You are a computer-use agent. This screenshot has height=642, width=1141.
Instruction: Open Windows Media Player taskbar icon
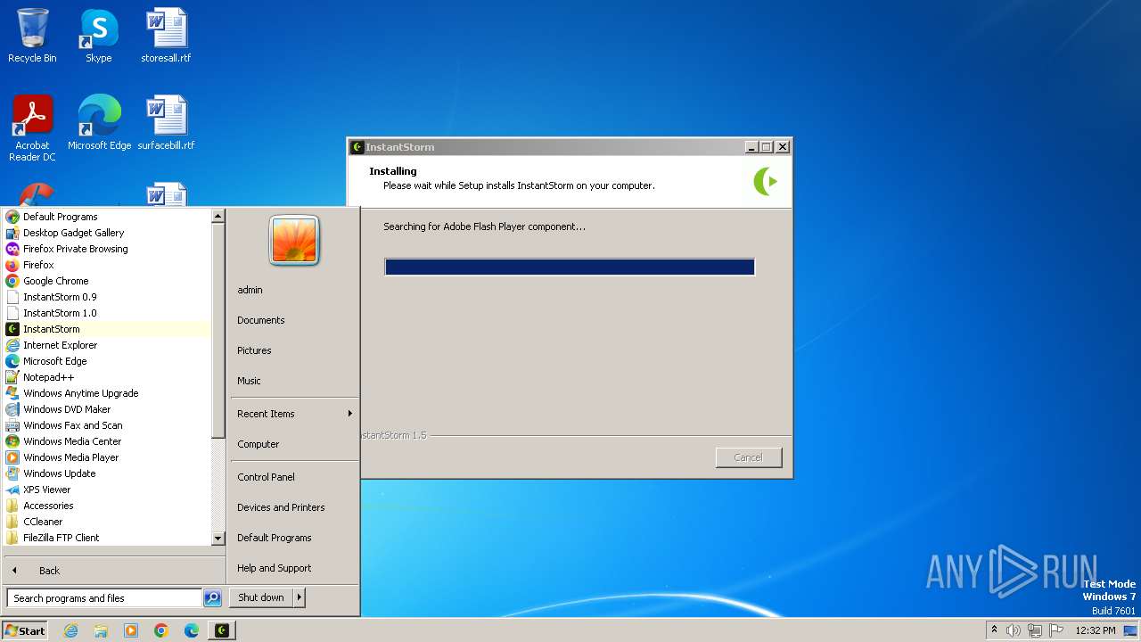(131, 630)
